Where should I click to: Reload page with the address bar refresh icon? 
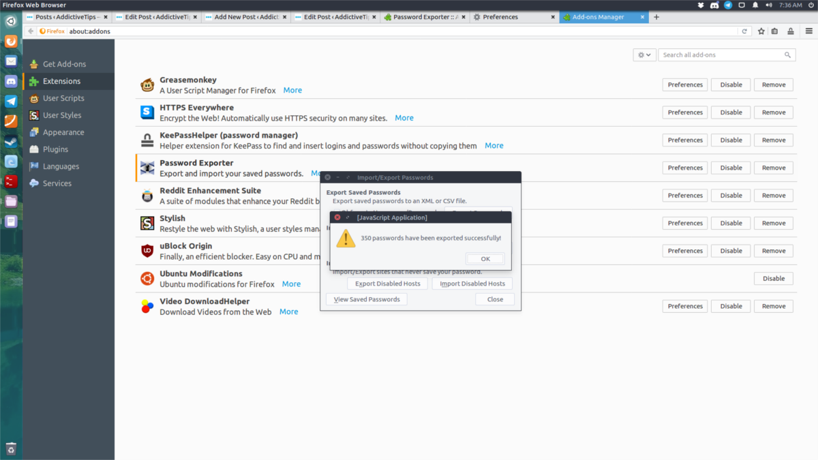(745, 31)
